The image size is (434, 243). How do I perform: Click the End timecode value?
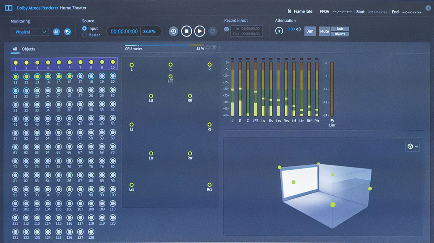click(413, 12)
